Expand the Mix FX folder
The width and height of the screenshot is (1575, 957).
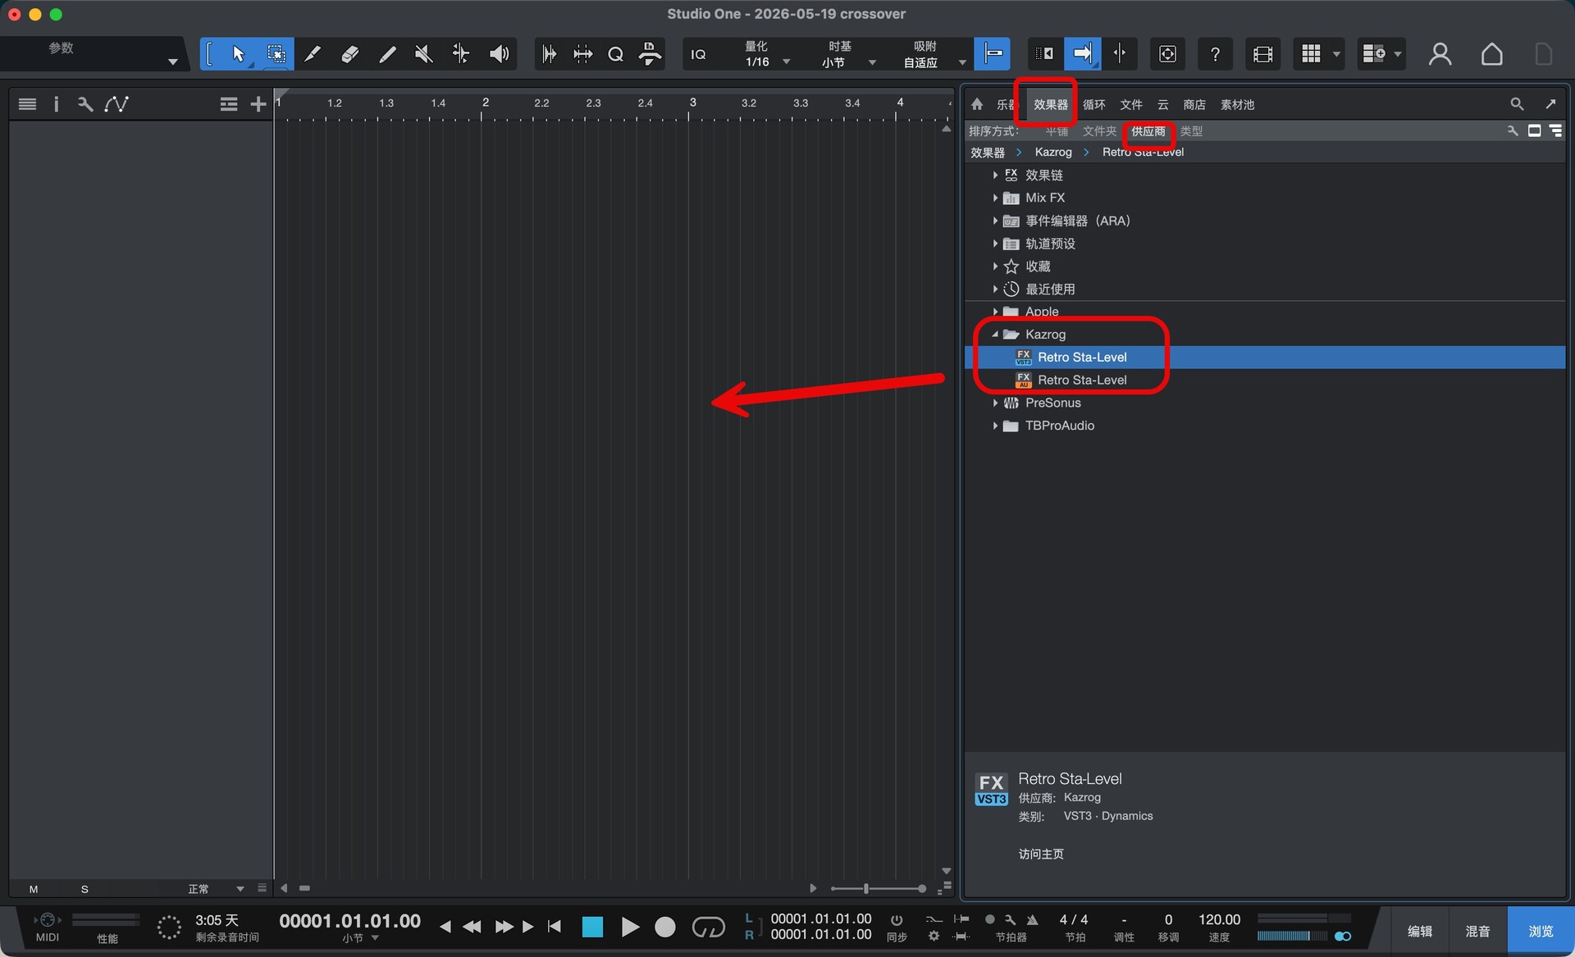click(x=995, y=198)
